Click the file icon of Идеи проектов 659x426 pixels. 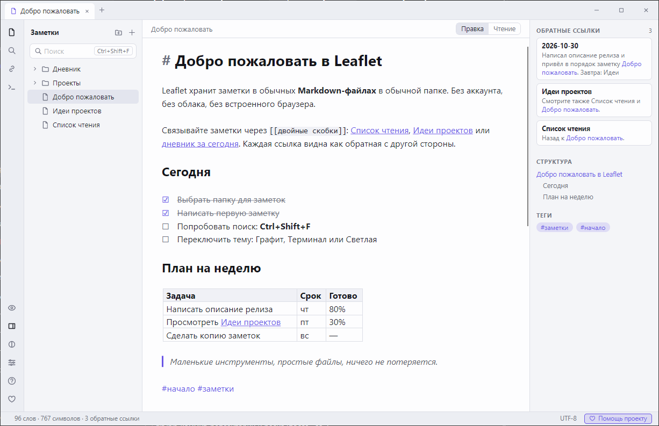click(x=45, y=111)
